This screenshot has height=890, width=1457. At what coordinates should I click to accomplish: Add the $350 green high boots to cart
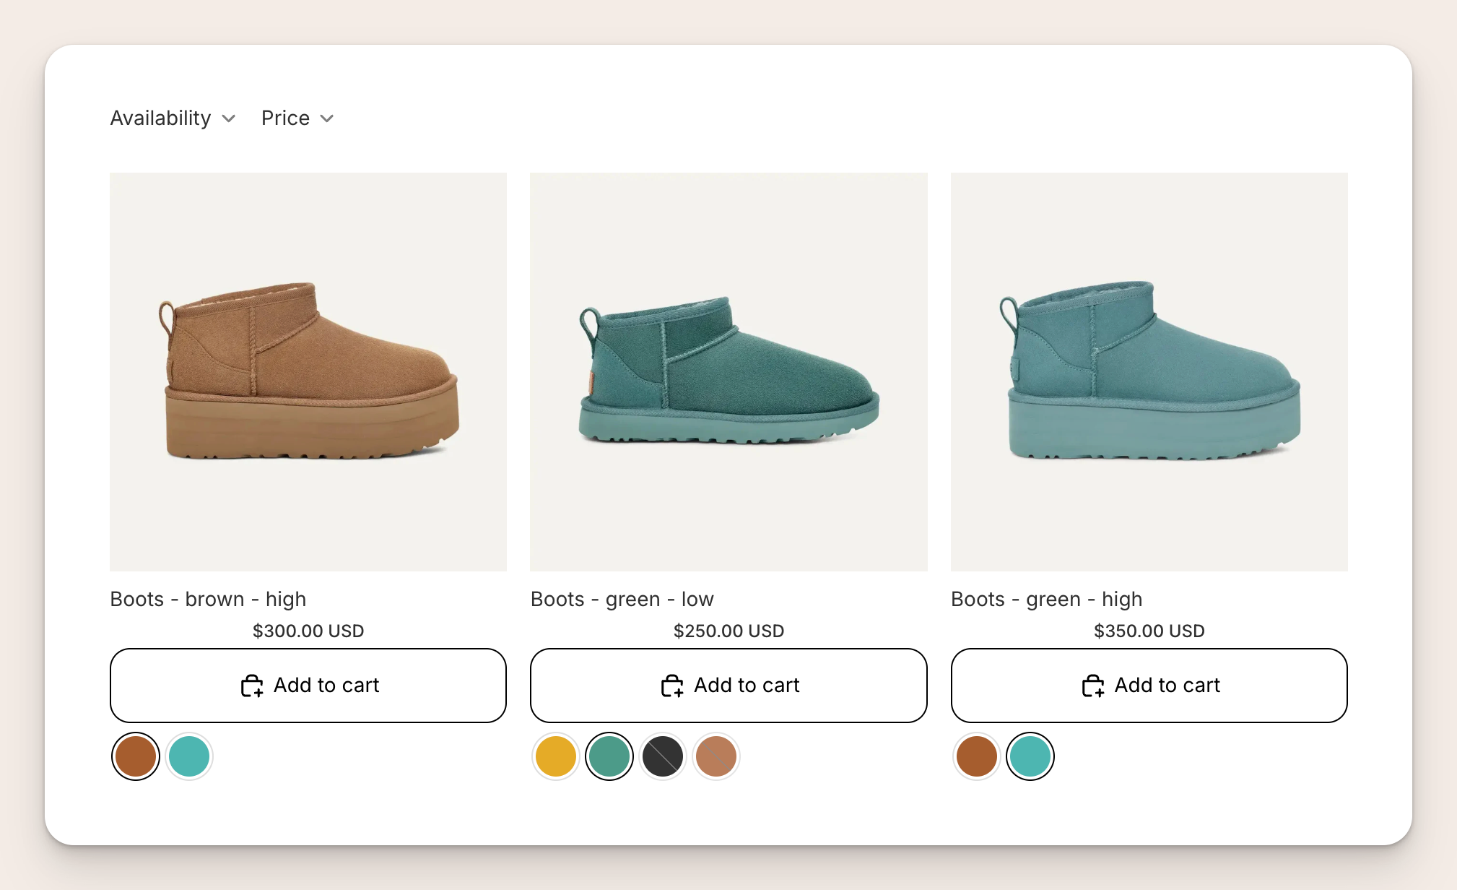1148,685
